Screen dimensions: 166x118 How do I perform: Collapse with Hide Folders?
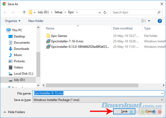point(14,112)
